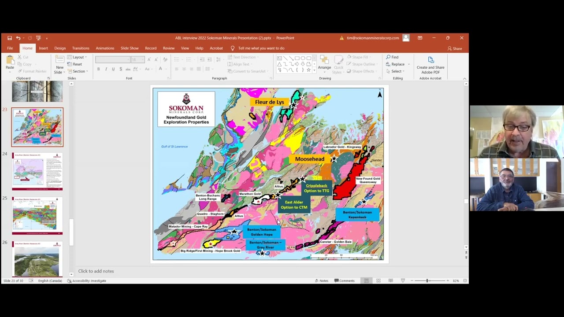Click Accessibility: Investigate in status bar
This screenshot has height=317, width=564.
[87, 280]
